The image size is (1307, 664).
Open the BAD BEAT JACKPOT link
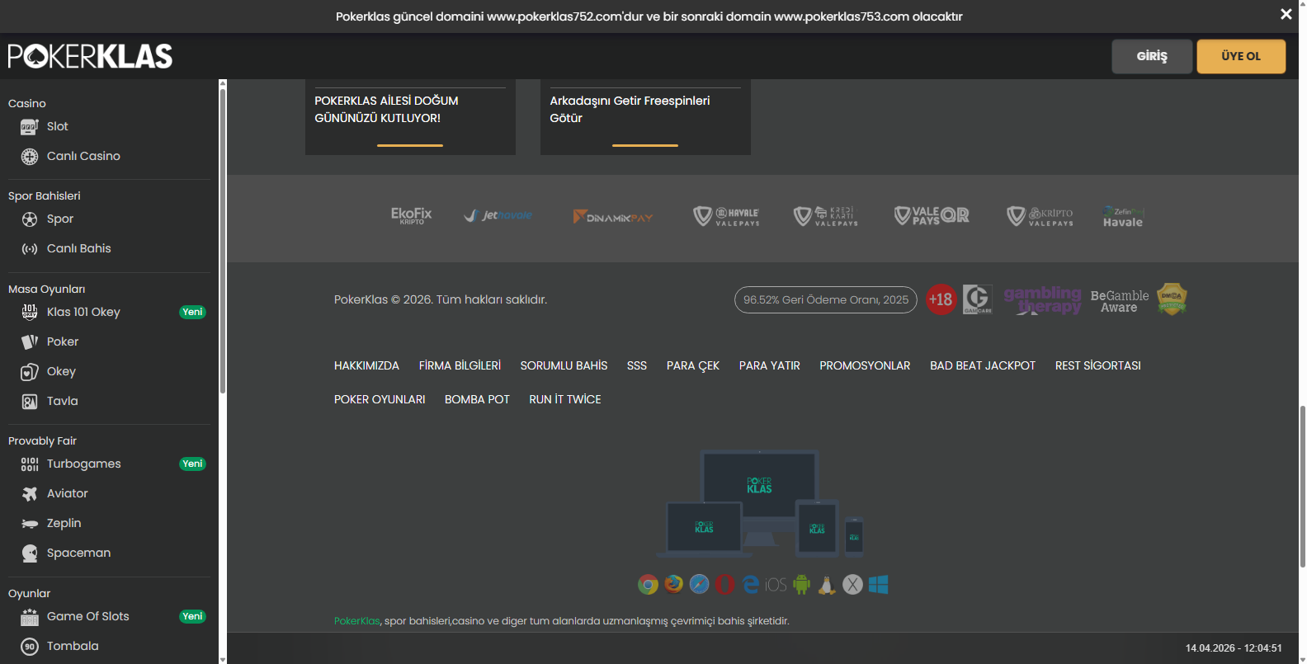click(x=983, y=365)
